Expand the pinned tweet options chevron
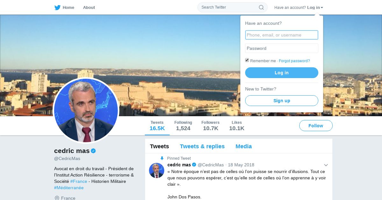Viewport: 382px width, 200px height. pos(326,165)
